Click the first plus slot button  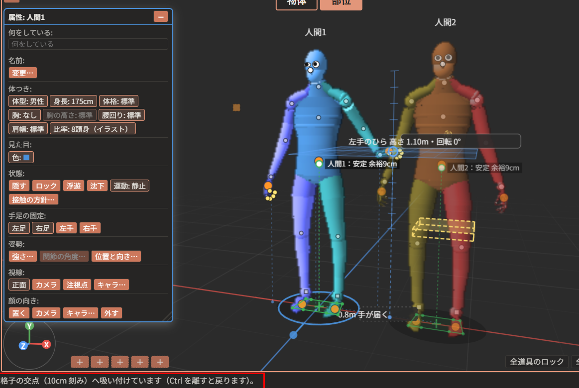[x=80, y=362]
